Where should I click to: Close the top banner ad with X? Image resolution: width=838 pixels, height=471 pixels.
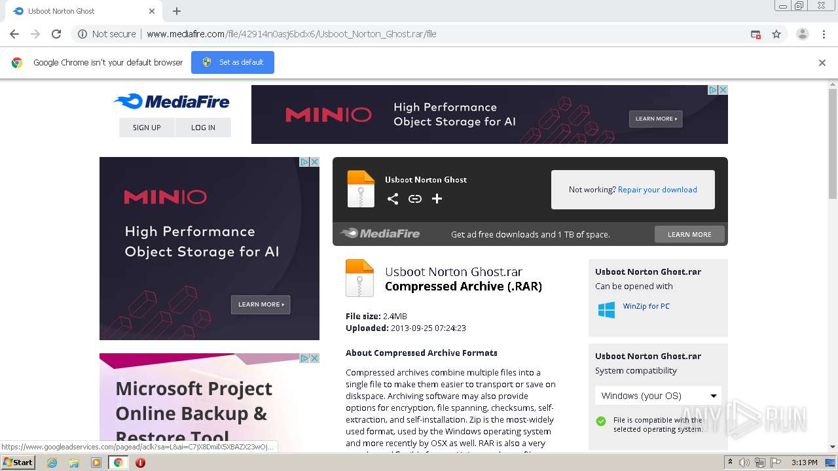pyautogui.click(x=723, y=90)
